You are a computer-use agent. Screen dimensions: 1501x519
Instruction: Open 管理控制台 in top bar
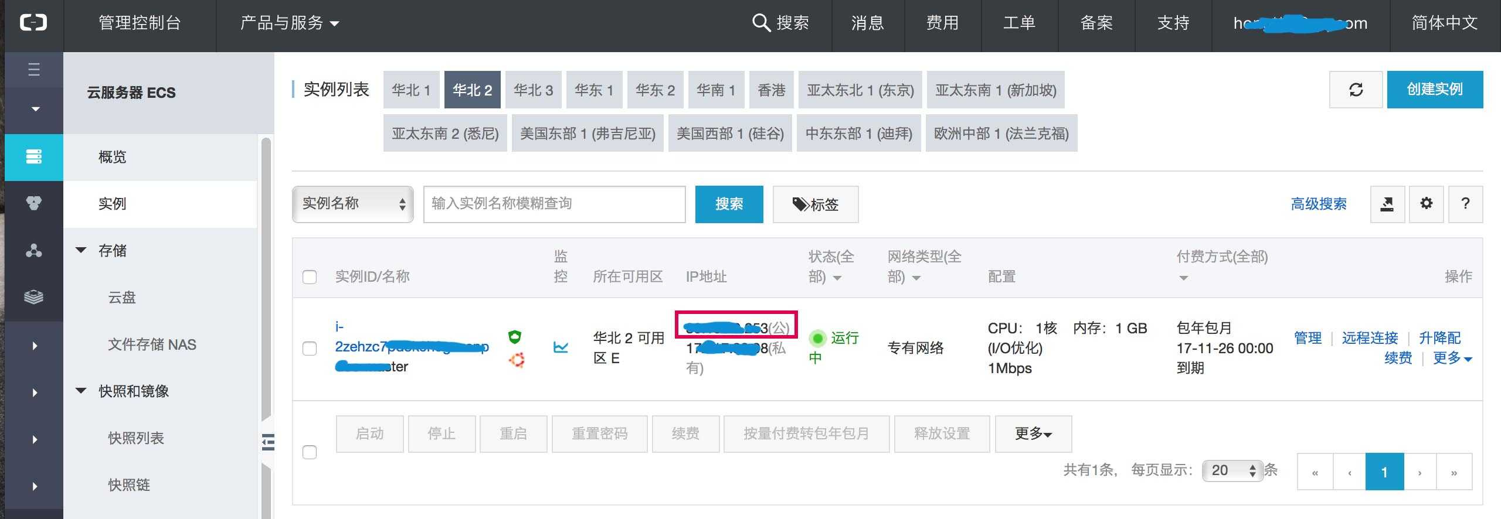click(140, 23)
